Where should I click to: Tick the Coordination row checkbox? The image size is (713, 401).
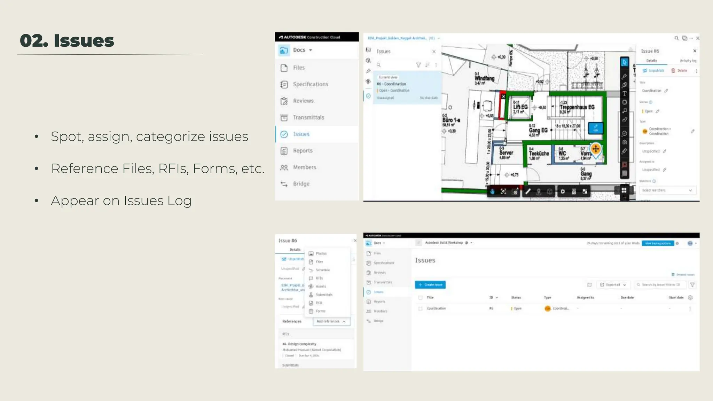pos(420,309)
